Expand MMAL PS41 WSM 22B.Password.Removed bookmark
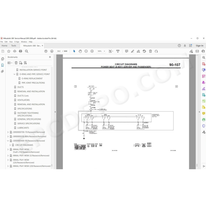The width and height of the screenshot is (206, 206). tap(8, 166)
